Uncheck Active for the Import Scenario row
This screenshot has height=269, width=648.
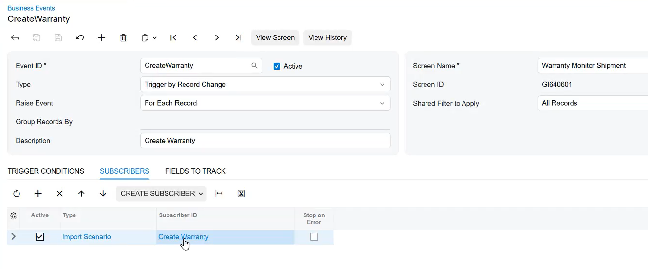click(x=40, y=237)
